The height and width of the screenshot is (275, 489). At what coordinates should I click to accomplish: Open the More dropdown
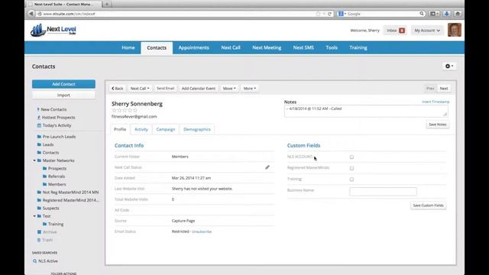(x=250, y=89)
